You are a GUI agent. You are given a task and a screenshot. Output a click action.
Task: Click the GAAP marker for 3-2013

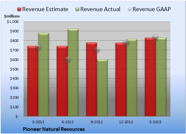[155, 38]
